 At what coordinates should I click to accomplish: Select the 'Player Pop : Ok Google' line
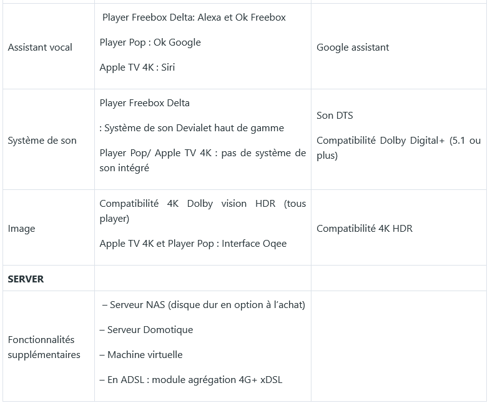(x=150, y=42)
